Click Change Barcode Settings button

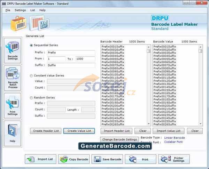point(119,139)
